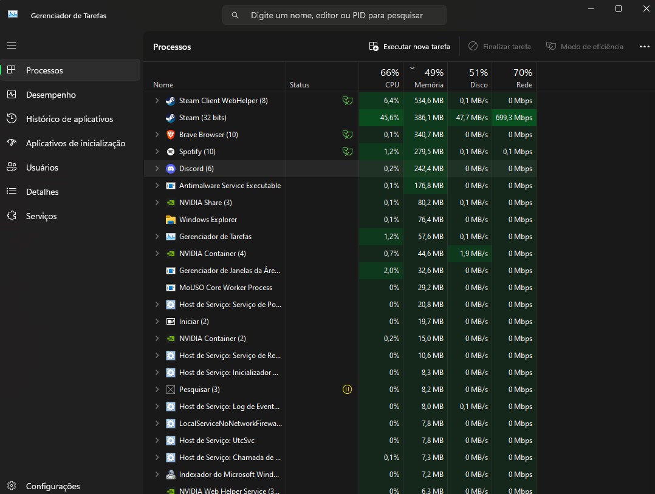Click the Finalizar tarefa button
Screen dimensions: 655x494
[x=499, y=46]
